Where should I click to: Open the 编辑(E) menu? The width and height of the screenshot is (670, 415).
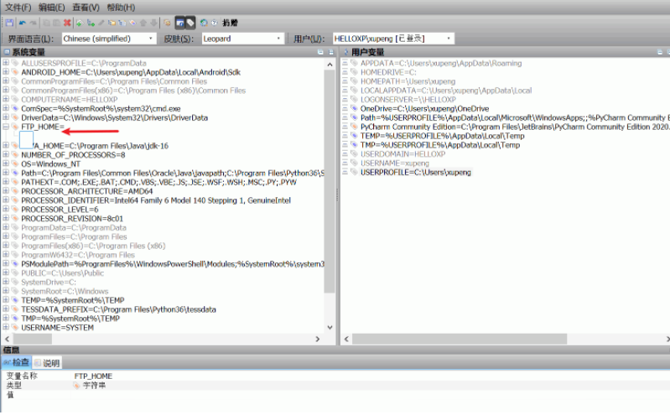(x=52, y=8)
